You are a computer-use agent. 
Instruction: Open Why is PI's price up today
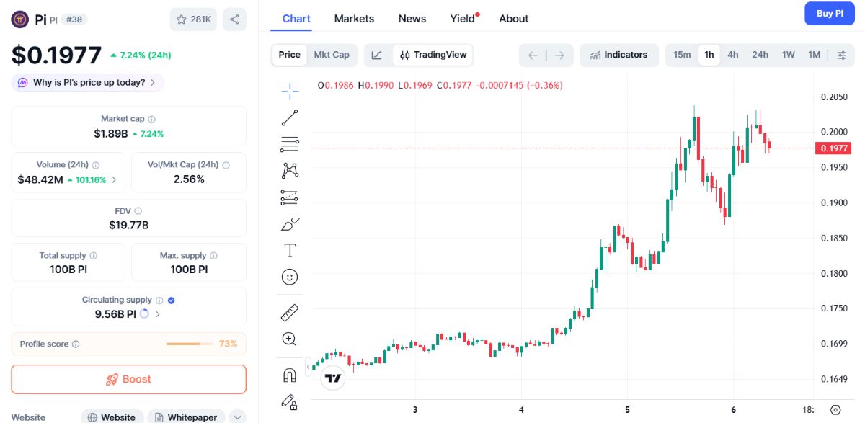point(87,83)
